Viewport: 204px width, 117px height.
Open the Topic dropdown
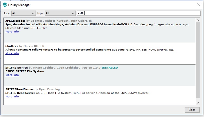[60, 13]
